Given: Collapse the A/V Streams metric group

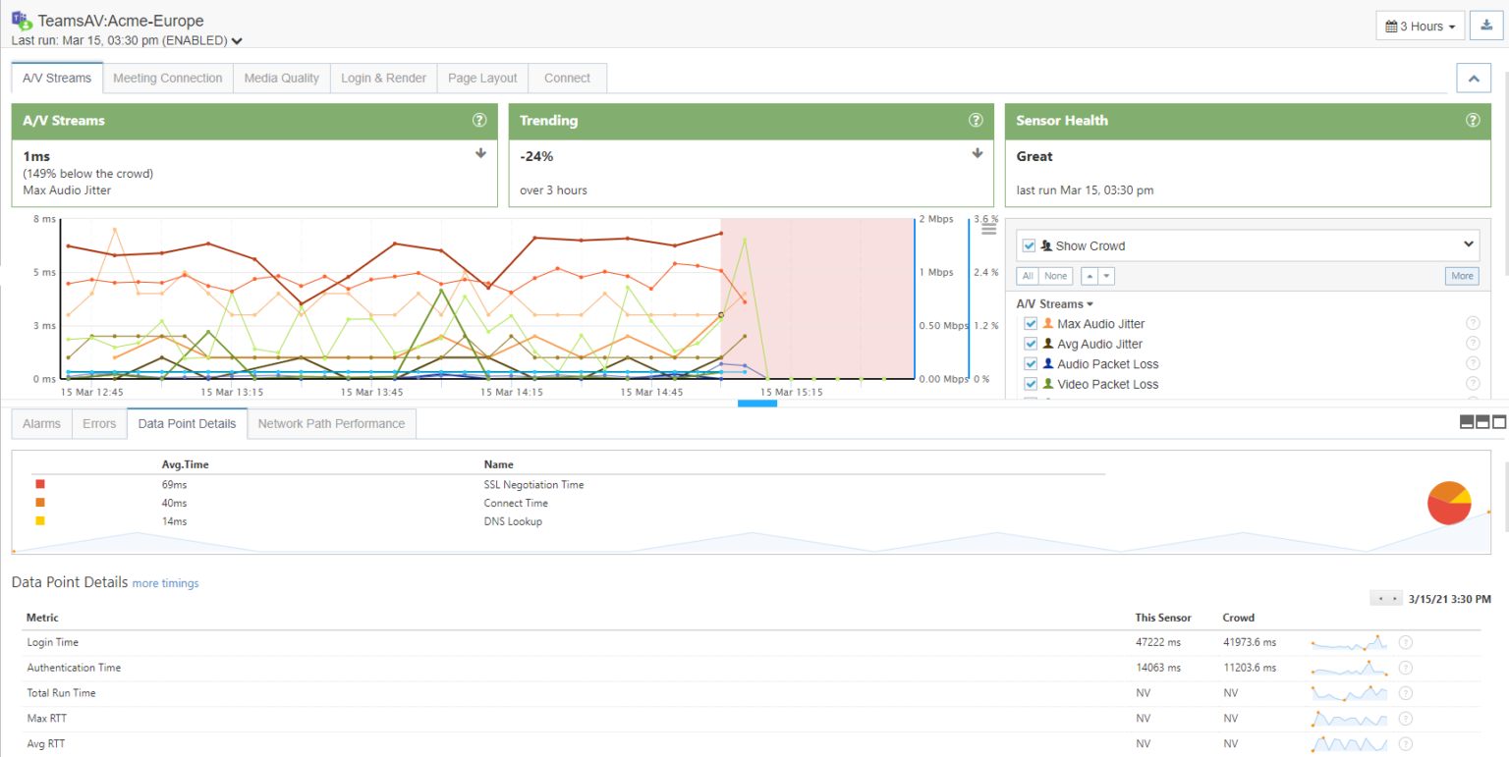Looking at the screenshot, I should click(x=1088, y=303).
